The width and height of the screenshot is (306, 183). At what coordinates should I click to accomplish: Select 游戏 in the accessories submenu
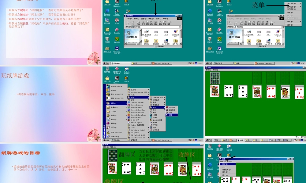(x=157, y=107)
